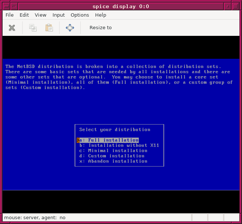Screen dimensions: 242x224
Task: Choose b: Installation without X11
Action: pyautogui.click(x=119, y=145)
